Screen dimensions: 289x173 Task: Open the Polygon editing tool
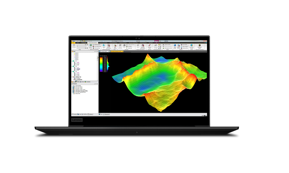pyautogui.click(x=179, y=46)
